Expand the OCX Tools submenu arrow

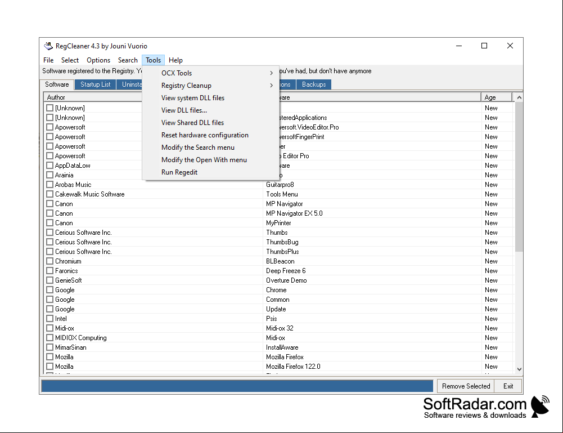coord(271,73)
